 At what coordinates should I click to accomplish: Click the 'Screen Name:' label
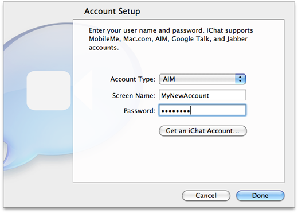[x=134, y=95]
